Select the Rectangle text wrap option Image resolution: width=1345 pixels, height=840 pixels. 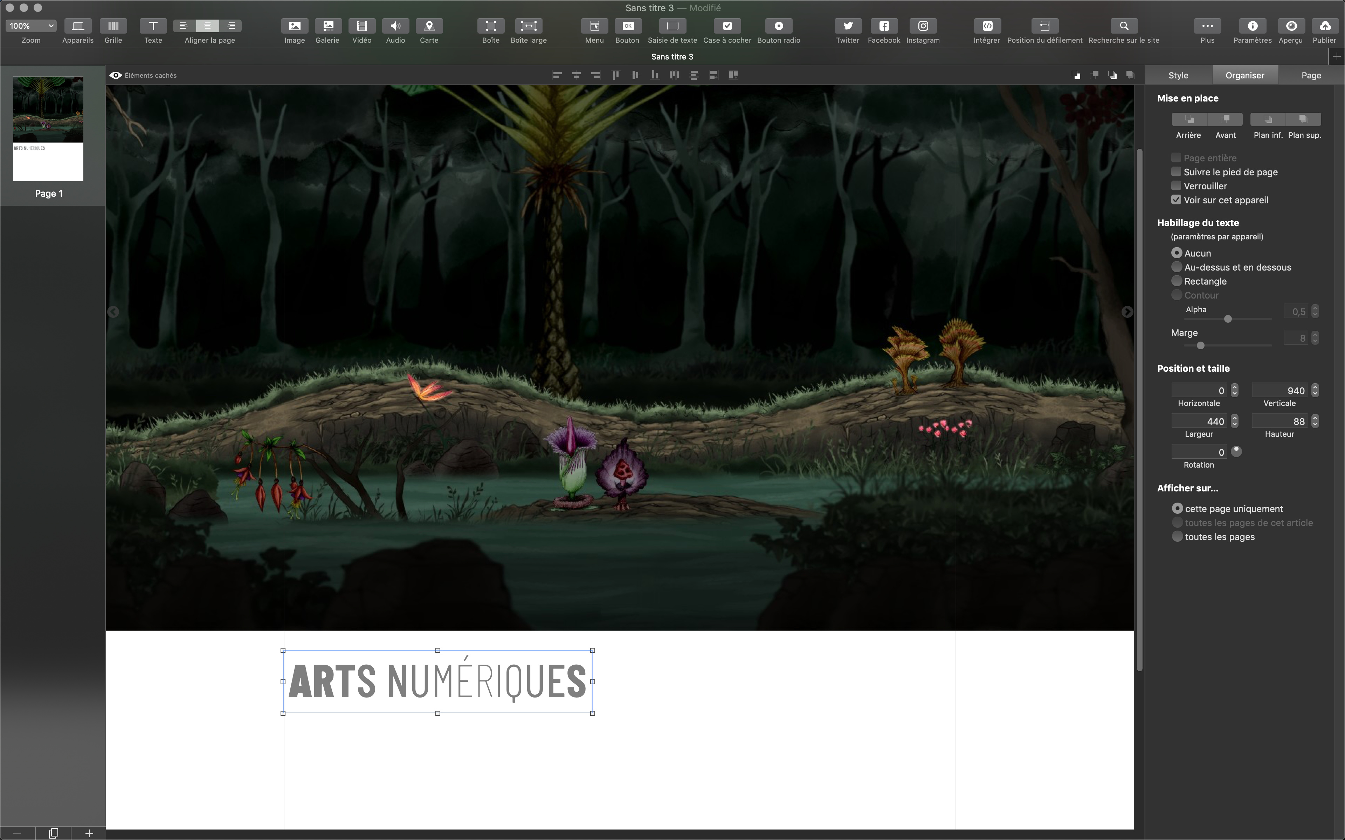[1177, 281]
